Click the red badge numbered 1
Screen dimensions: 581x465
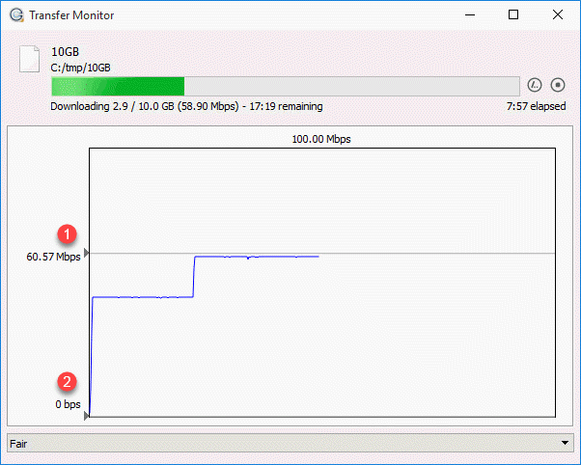pos(67,234)
